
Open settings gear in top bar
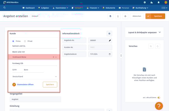pyautogui.click(x=145, y=2)
